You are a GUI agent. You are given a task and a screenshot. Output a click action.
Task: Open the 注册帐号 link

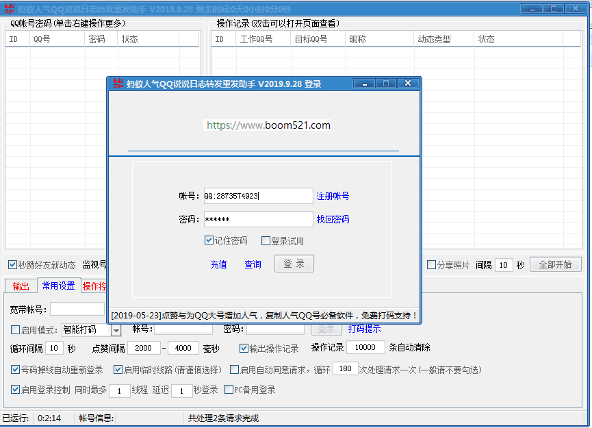coord(333,196)
